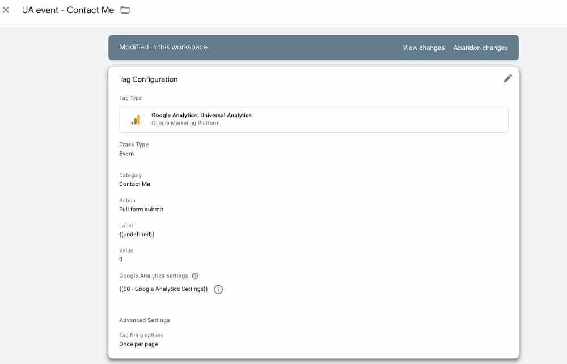The image size is (567, 364).
Task: Close the tag editor with the X
Action: tap(6, 10)
